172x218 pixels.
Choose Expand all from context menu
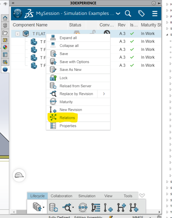click(x=78, y=38)
